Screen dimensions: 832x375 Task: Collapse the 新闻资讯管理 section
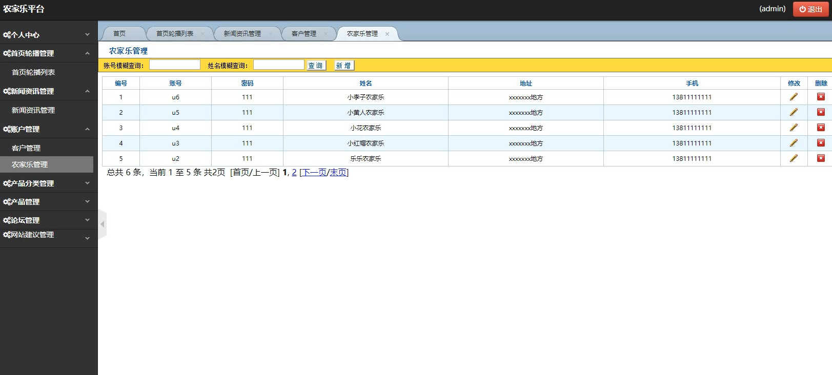pos(49,91)
